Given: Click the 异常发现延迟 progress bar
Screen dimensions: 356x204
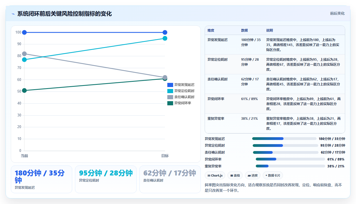Looking at the screenshot, I should [x=284, y=139].
